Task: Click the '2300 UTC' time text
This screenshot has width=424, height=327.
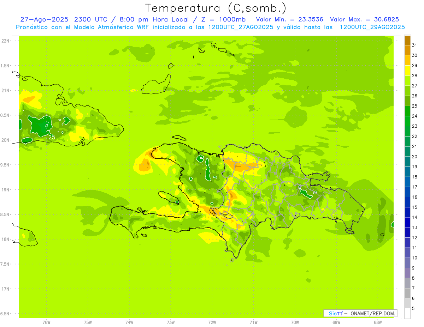Action: point(92,19)
